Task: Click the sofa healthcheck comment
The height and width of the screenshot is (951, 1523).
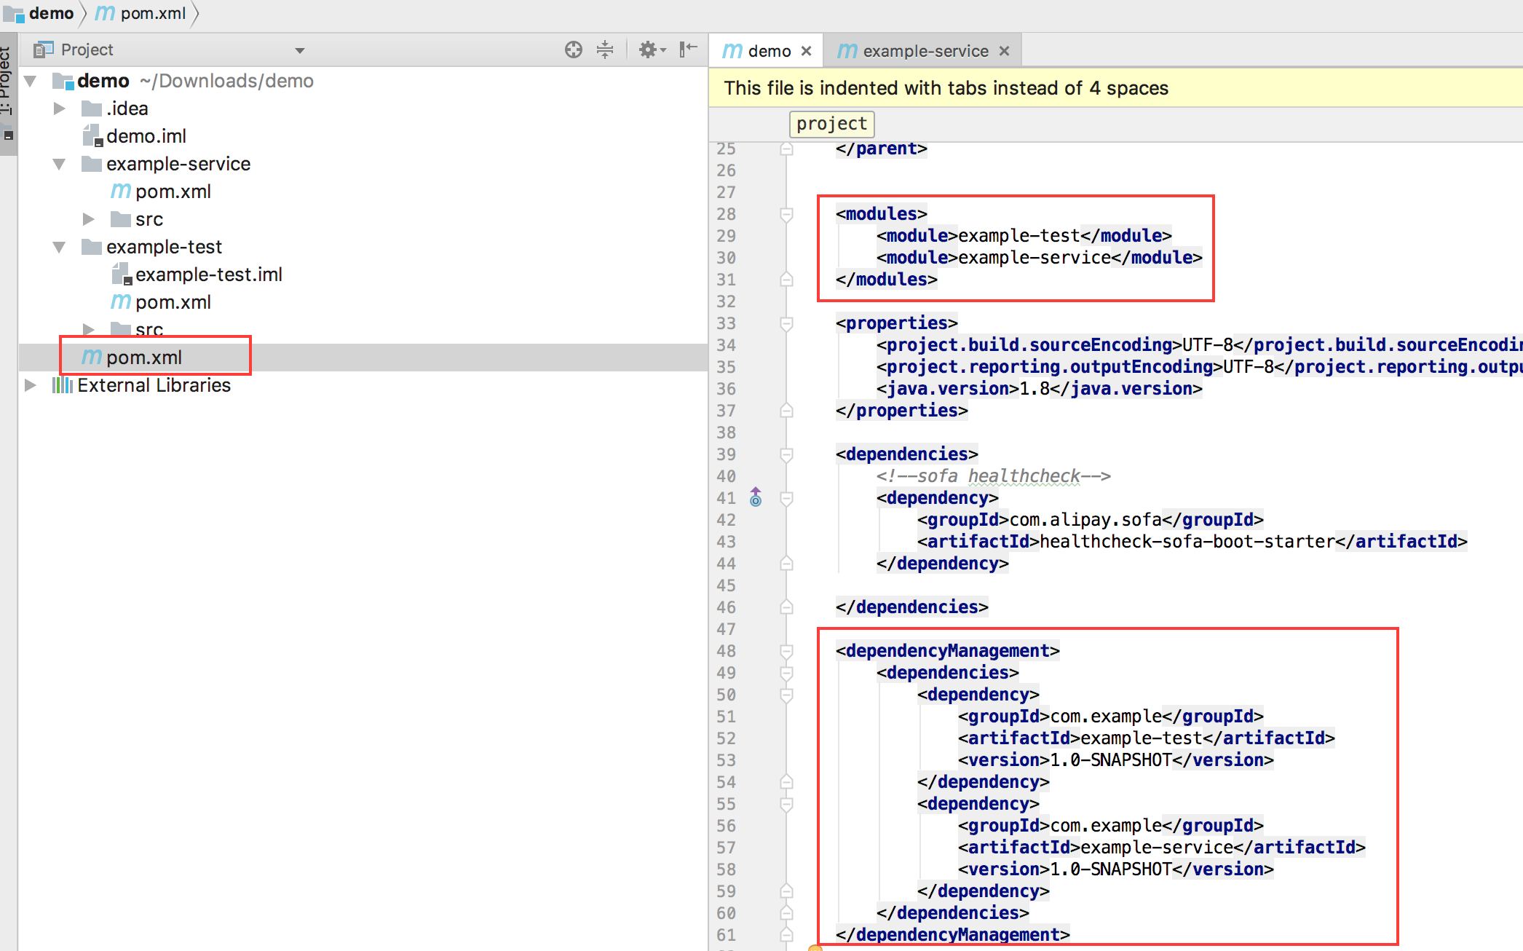Action: click(x=993, y=476)
